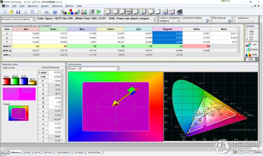Viewport: 263px width, 156px height.
Task: Open the Color Space settings dropdown arrow
Action: point(155,19)
